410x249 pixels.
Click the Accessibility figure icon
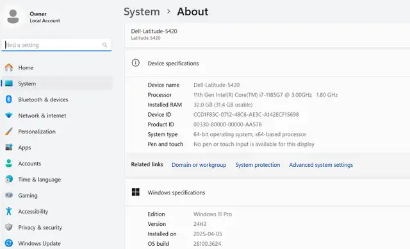[8, 211]
